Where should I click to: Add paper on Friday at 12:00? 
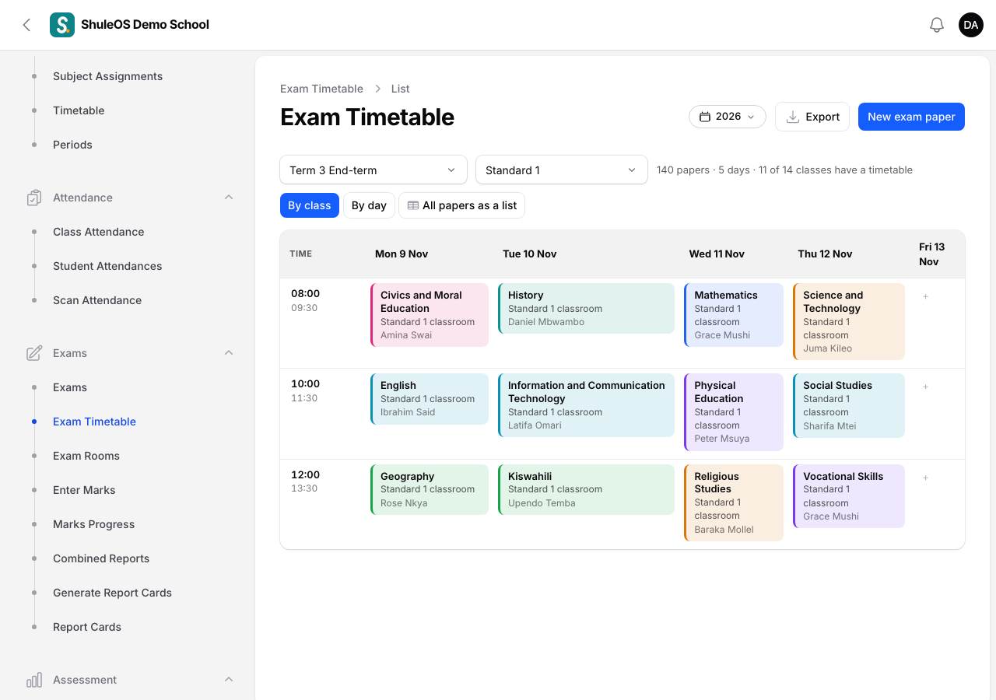point(925,478)
